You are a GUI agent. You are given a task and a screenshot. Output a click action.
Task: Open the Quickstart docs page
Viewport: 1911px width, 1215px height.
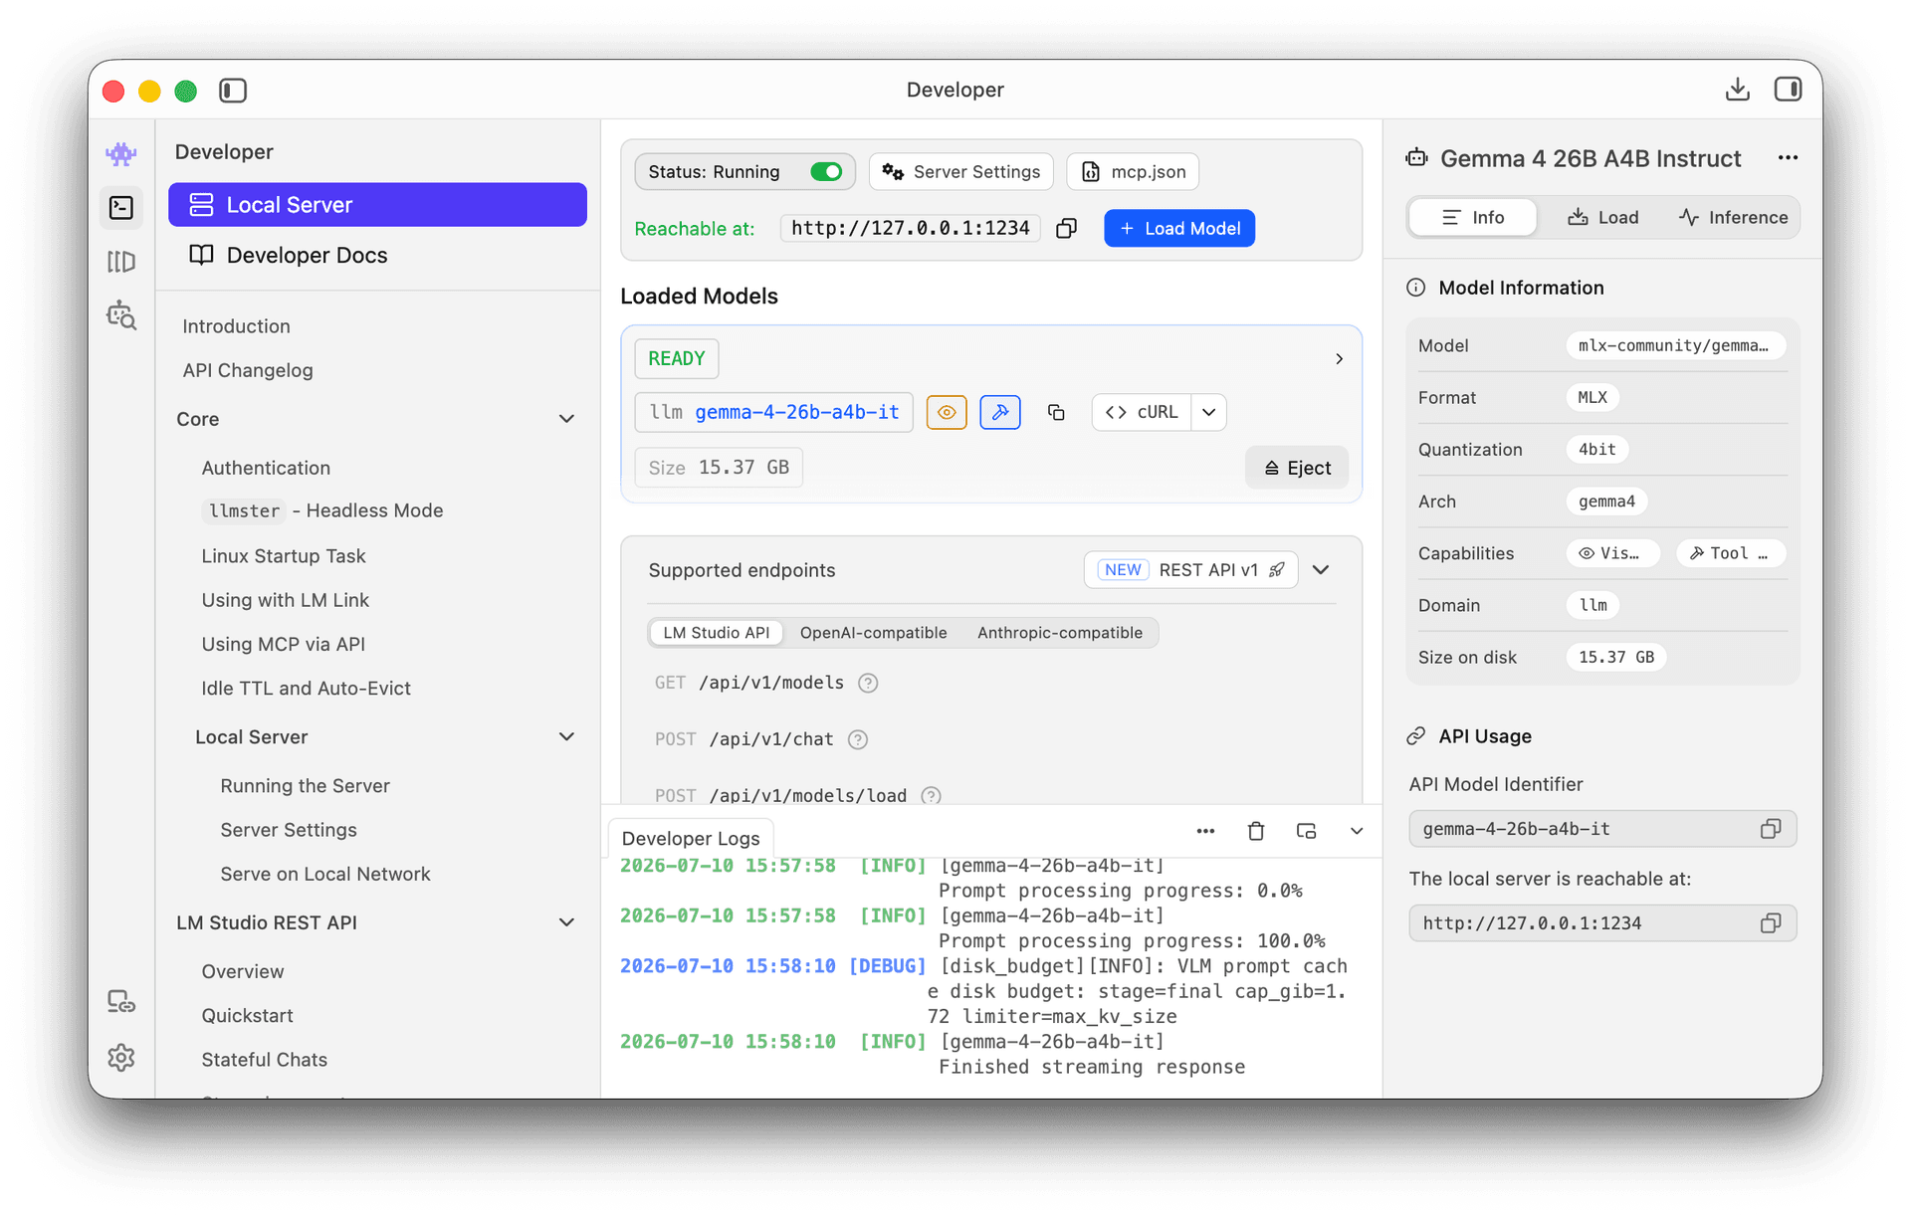pyautogui.click(x=247, y=1016)
